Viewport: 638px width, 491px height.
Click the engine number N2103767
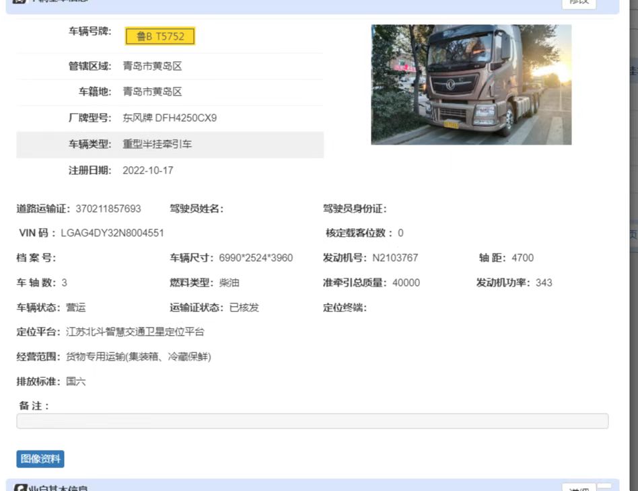[x=395, y=258]
